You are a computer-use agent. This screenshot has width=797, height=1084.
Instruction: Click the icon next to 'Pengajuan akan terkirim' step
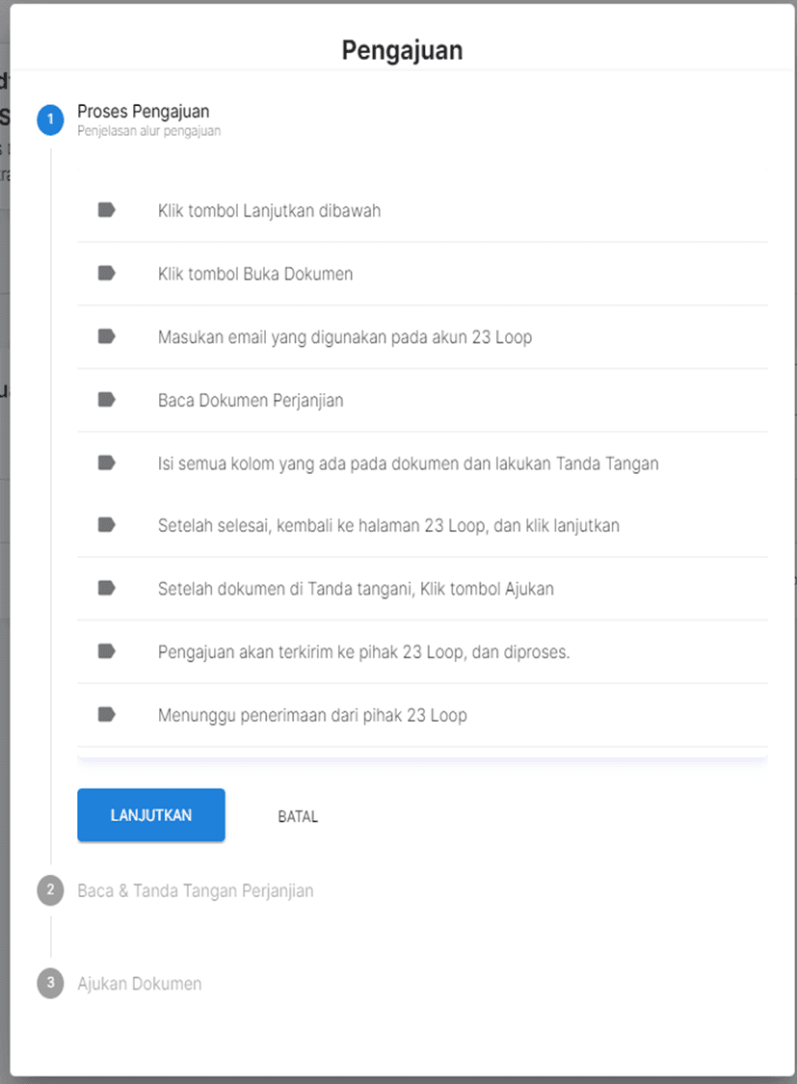(106, 651)
